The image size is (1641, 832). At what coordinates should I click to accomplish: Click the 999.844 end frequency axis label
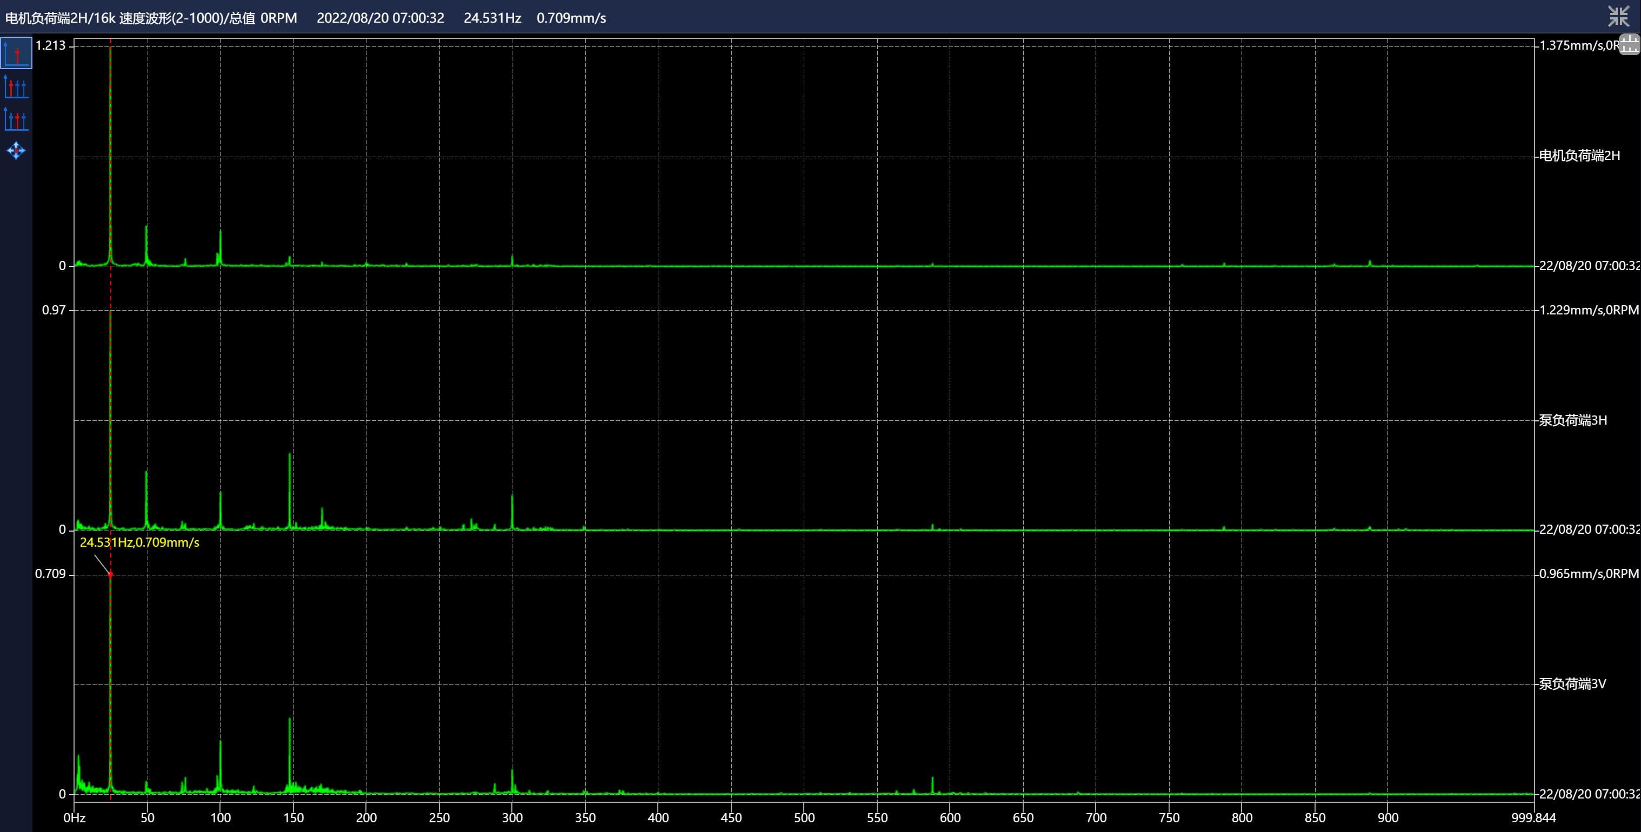click(x=1533, y=818)
